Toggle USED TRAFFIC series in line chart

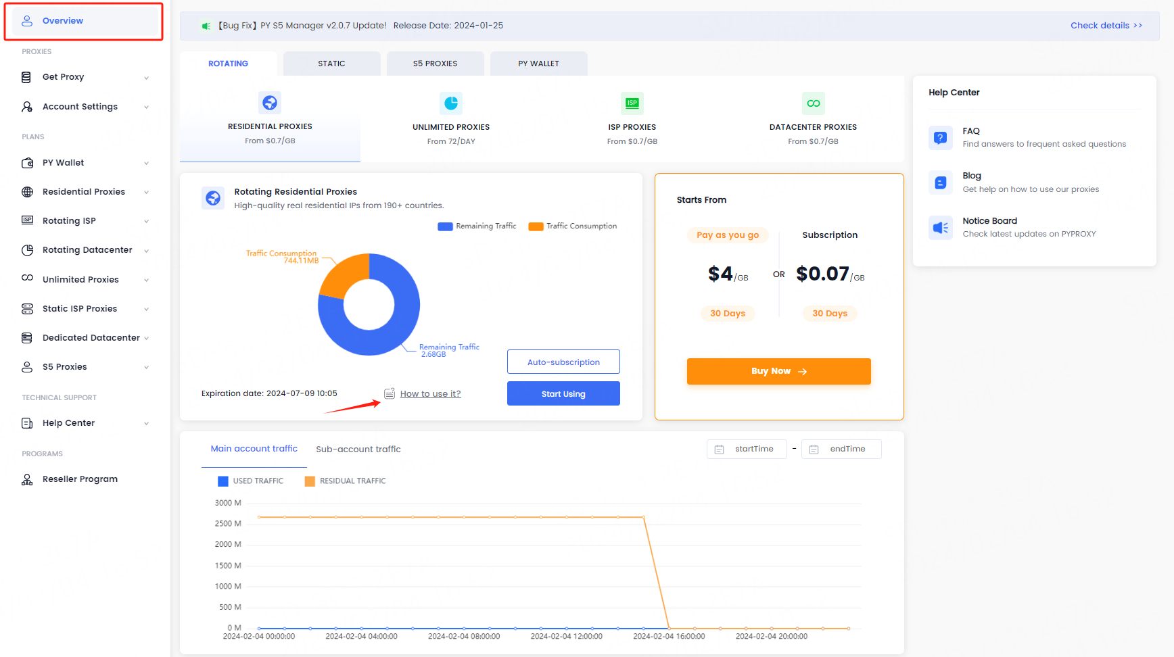(250, 481)
